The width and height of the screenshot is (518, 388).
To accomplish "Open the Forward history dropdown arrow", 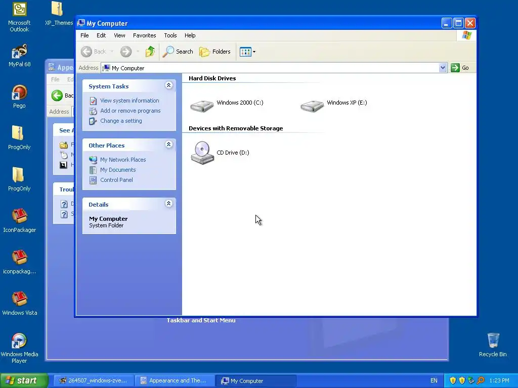I will coord(138,52).
